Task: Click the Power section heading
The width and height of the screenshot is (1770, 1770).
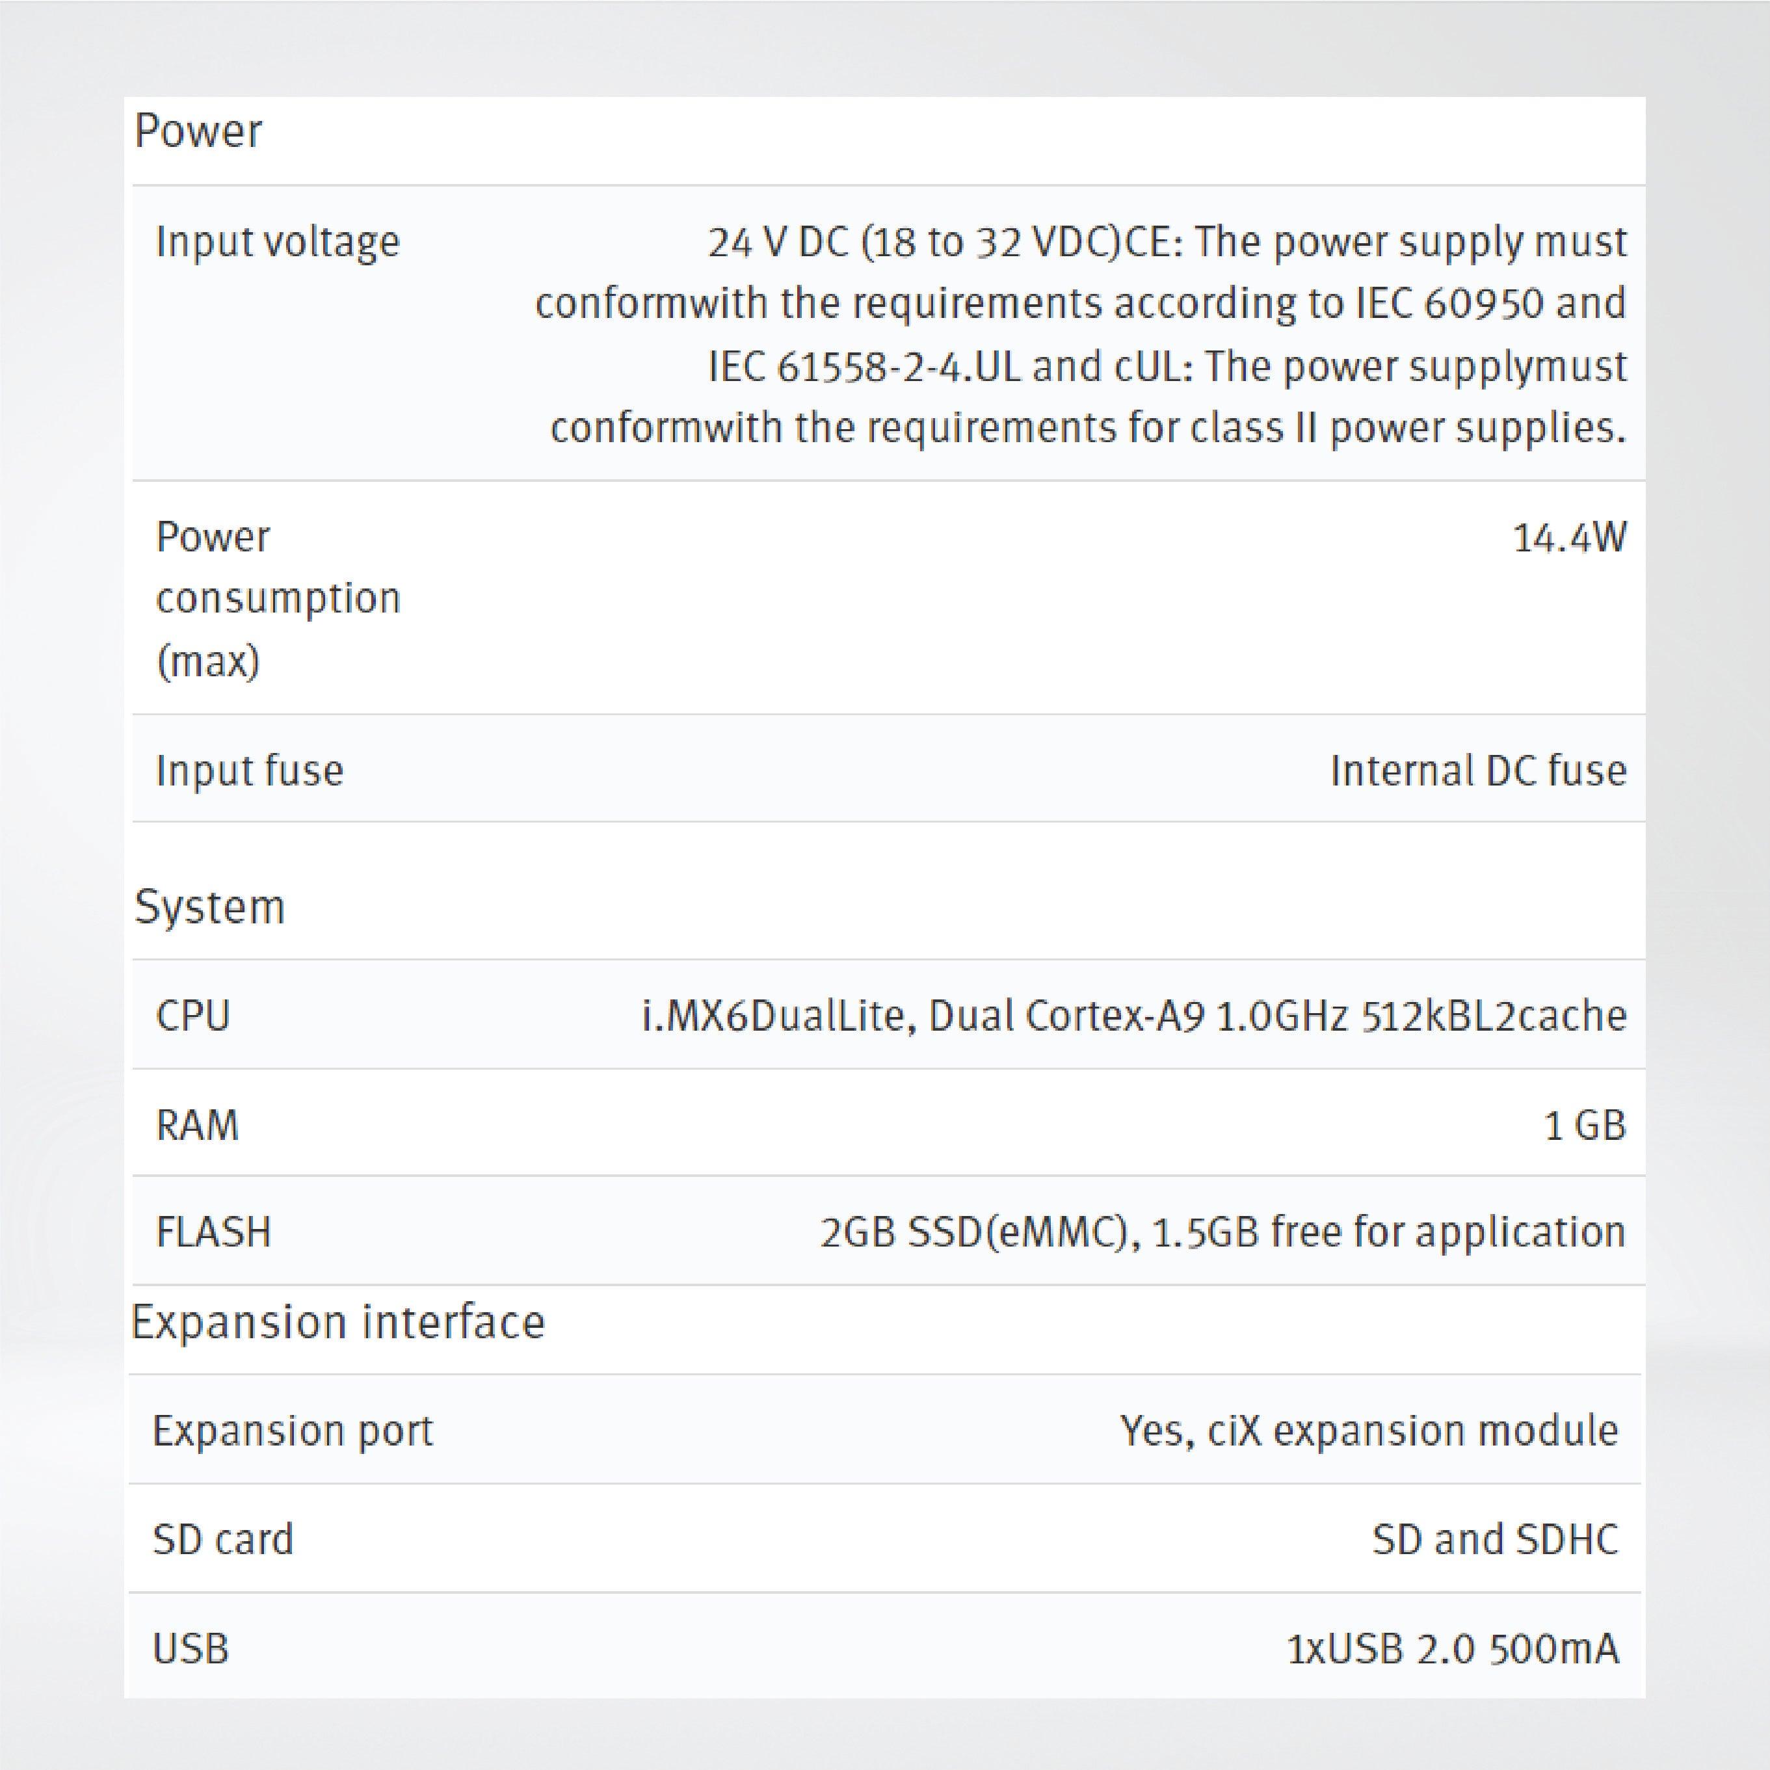Action: point(198,132)
